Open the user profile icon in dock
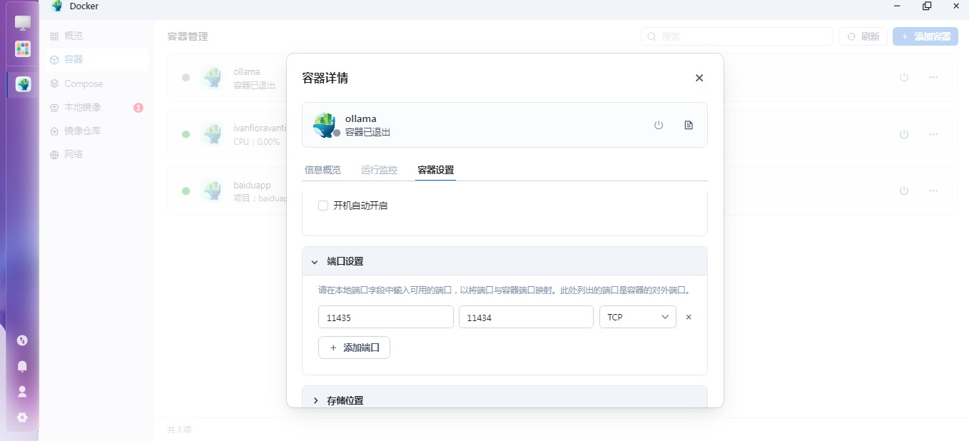The image size is (969, 441). coord(22,392)
